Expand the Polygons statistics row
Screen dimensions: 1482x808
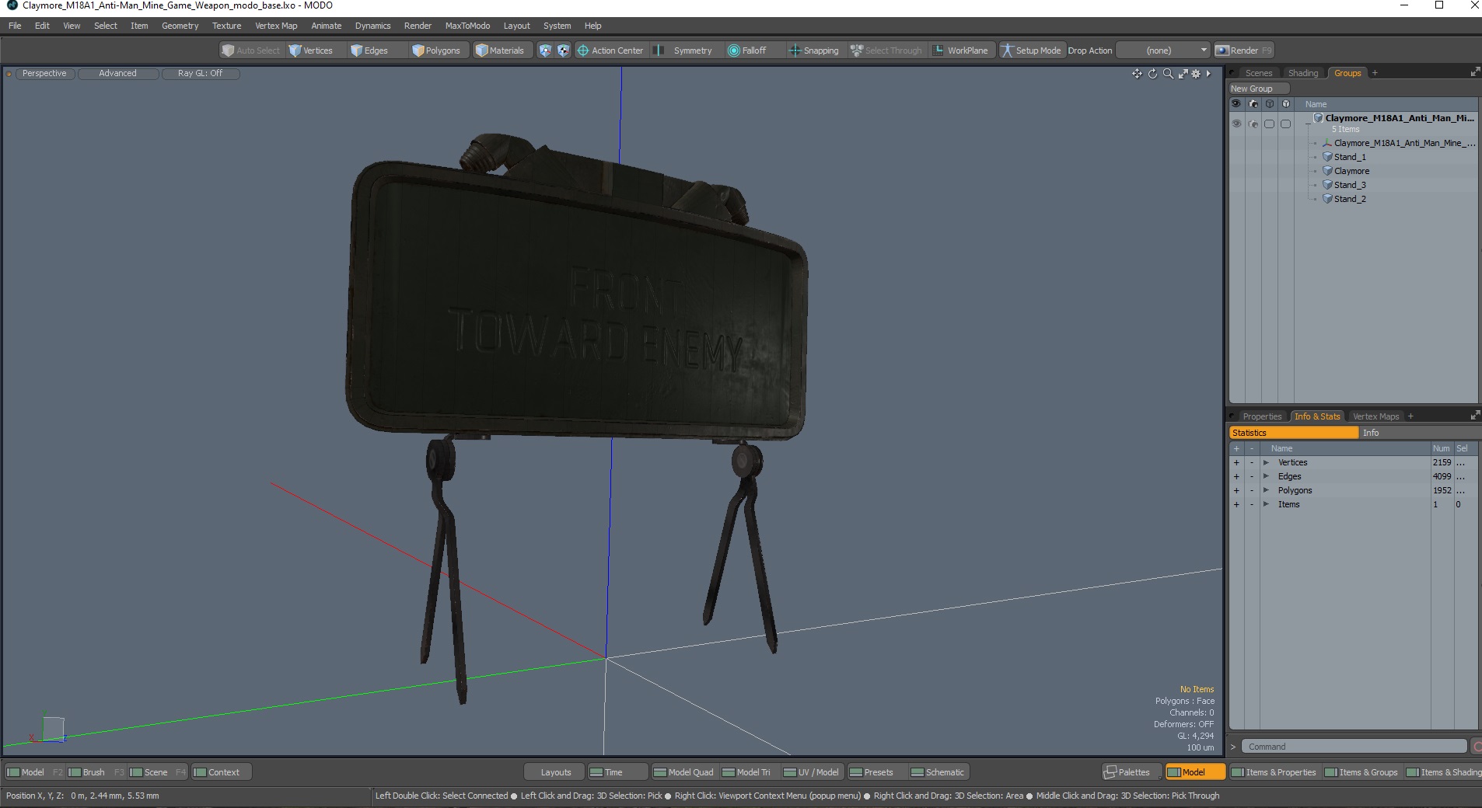pos(1266,490)
